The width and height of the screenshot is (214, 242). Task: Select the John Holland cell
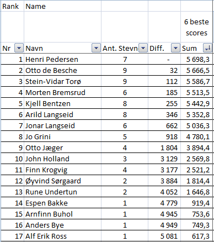click(62, 159)
